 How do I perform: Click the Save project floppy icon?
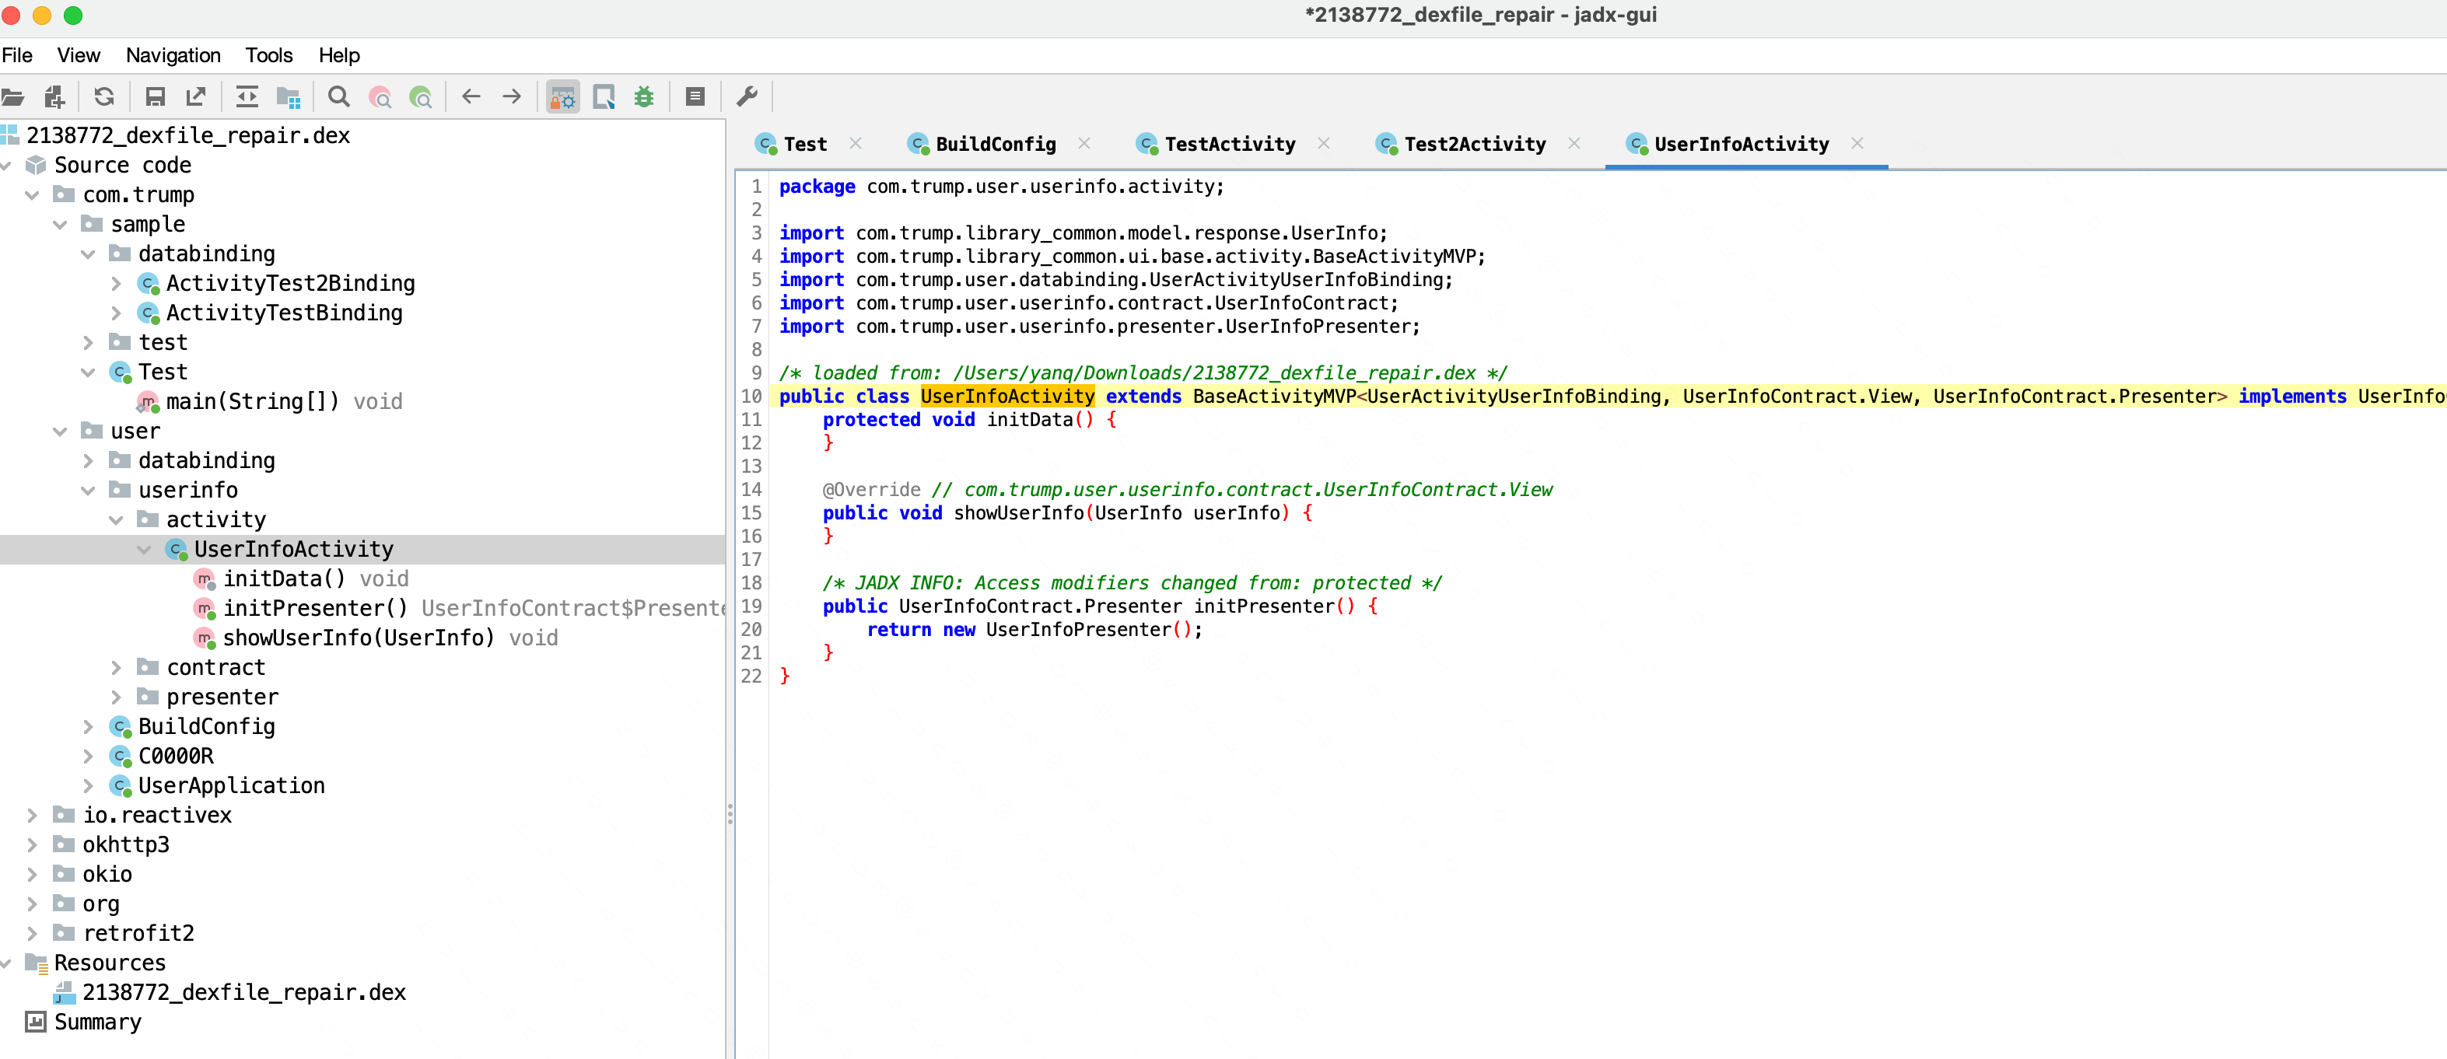(x=155, y=97)
